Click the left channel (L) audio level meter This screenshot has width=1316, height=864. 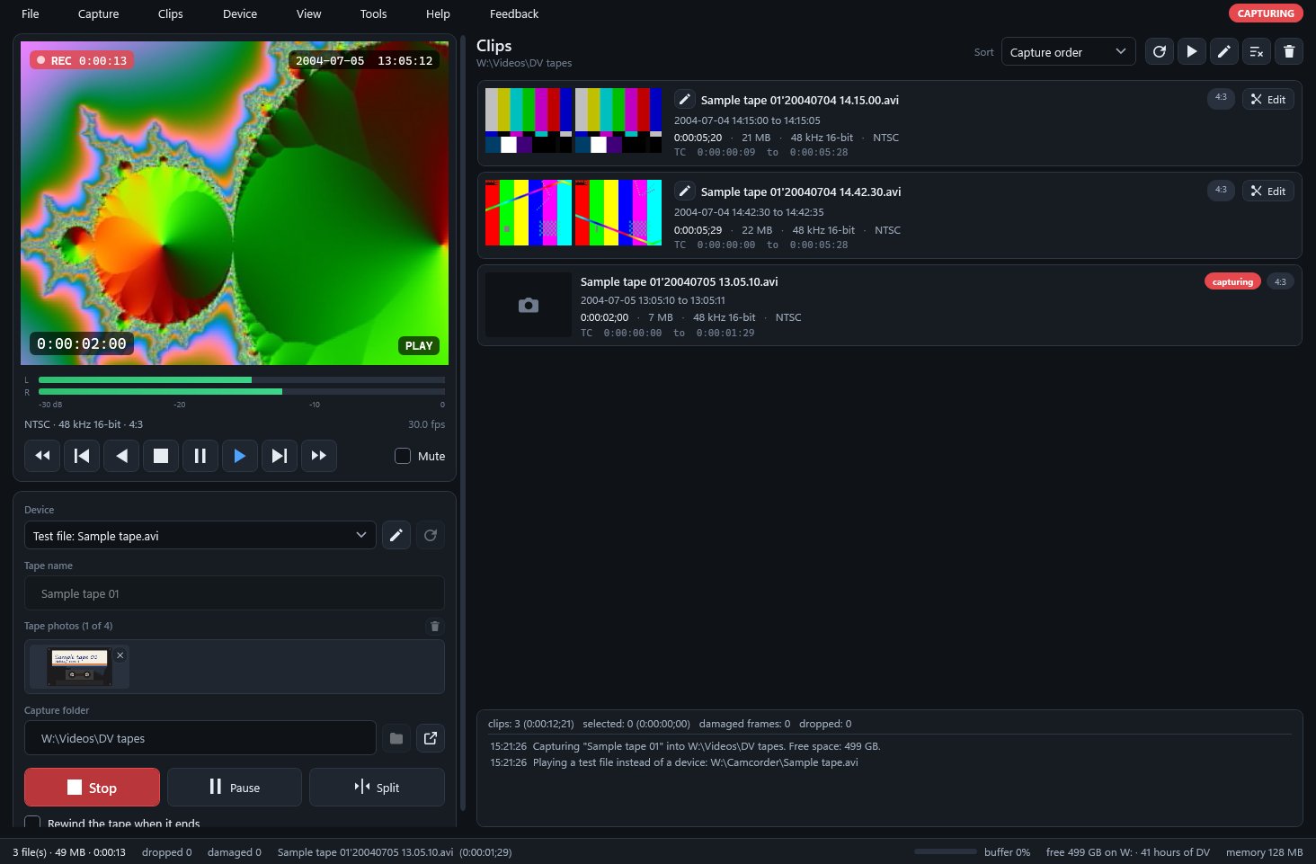[x=242, y=380]
